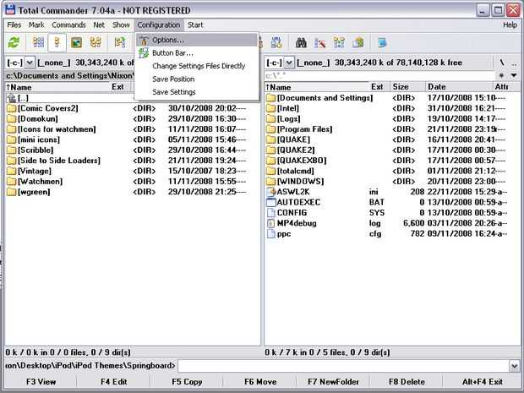524x393 pixels.
Task: Click the F3 View button
Action: pyautogui.click(x=41, y=382)
